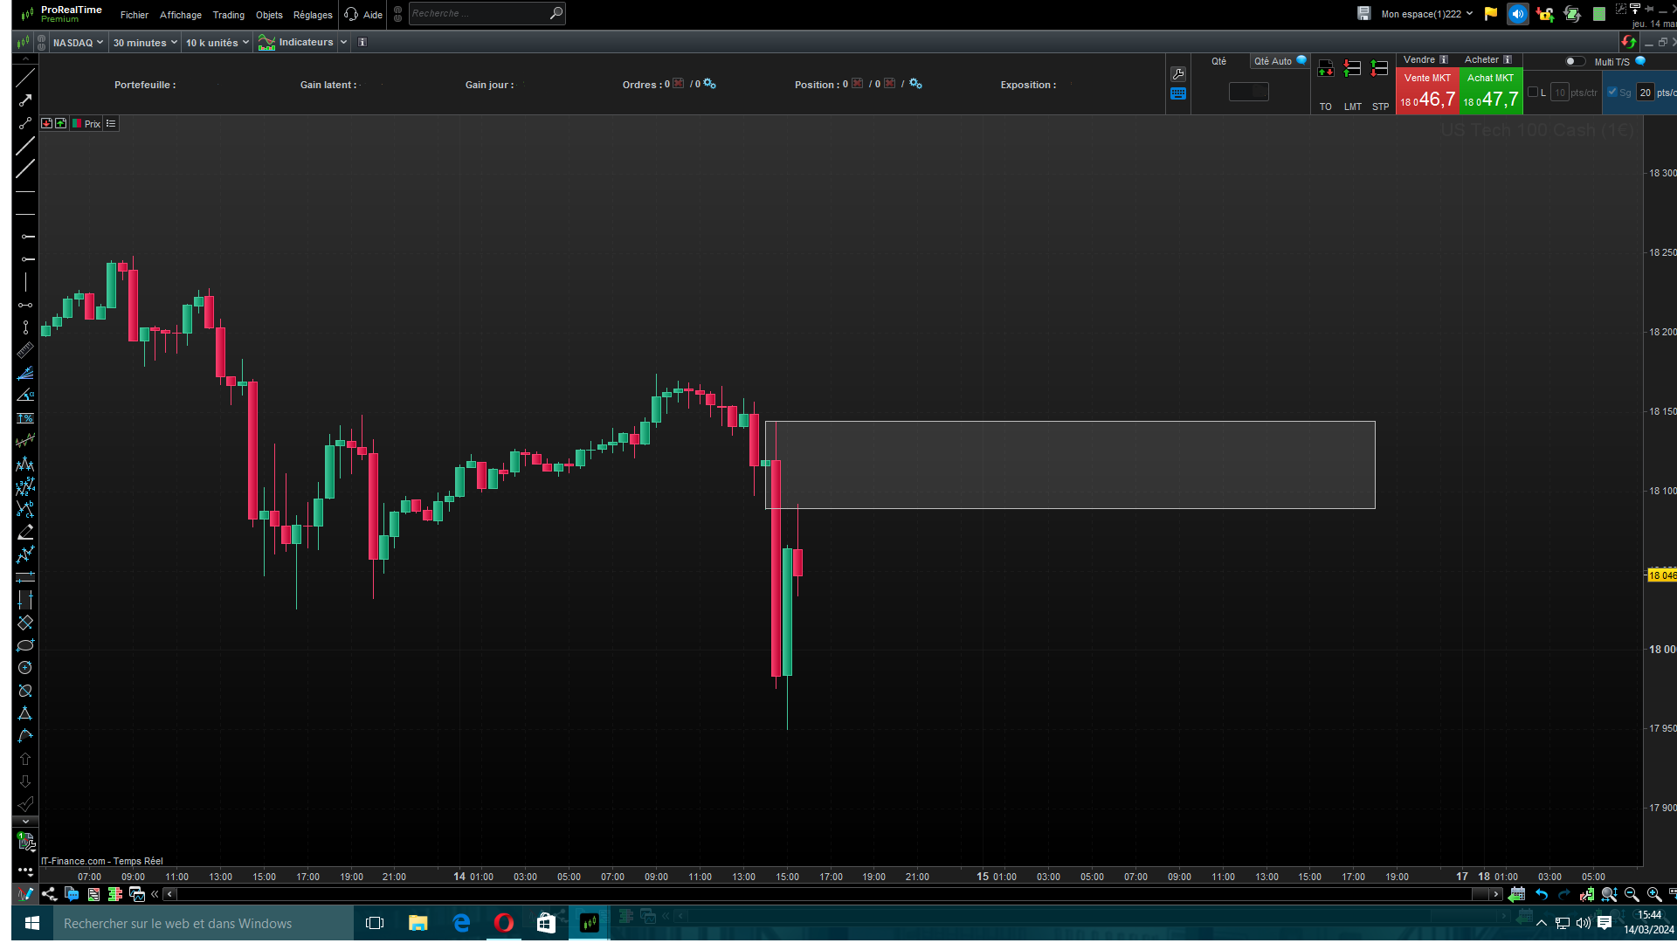The image size is (1677, 943).
Task: Toggle the Multi T/S switch
Action: pos(1575,61)
